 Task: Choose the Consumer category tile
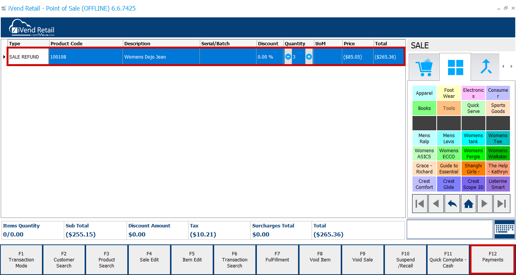coord(498,93)
